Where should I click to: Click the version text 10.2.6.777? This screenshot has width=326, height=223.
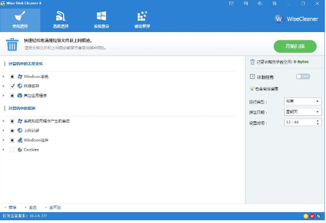38,216
